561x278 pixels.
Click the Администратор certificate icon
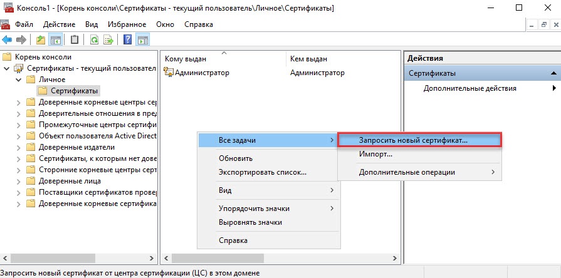pyautogui.click(x=169, y=72)
